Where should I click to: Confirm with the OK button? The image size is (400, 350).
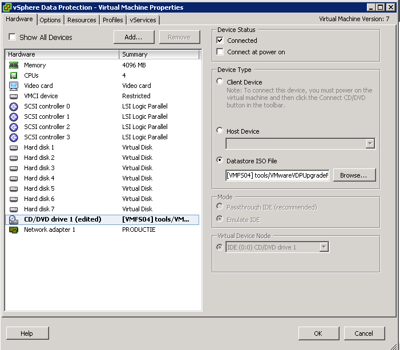[318, 333]
